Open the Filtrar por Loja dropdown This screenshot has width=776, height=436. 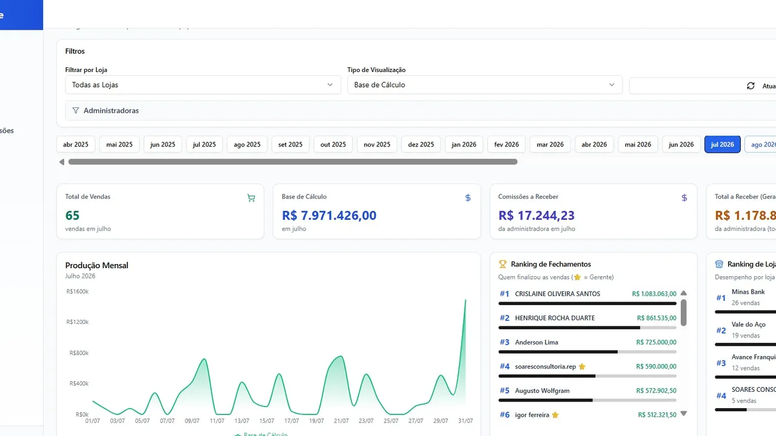202,85
